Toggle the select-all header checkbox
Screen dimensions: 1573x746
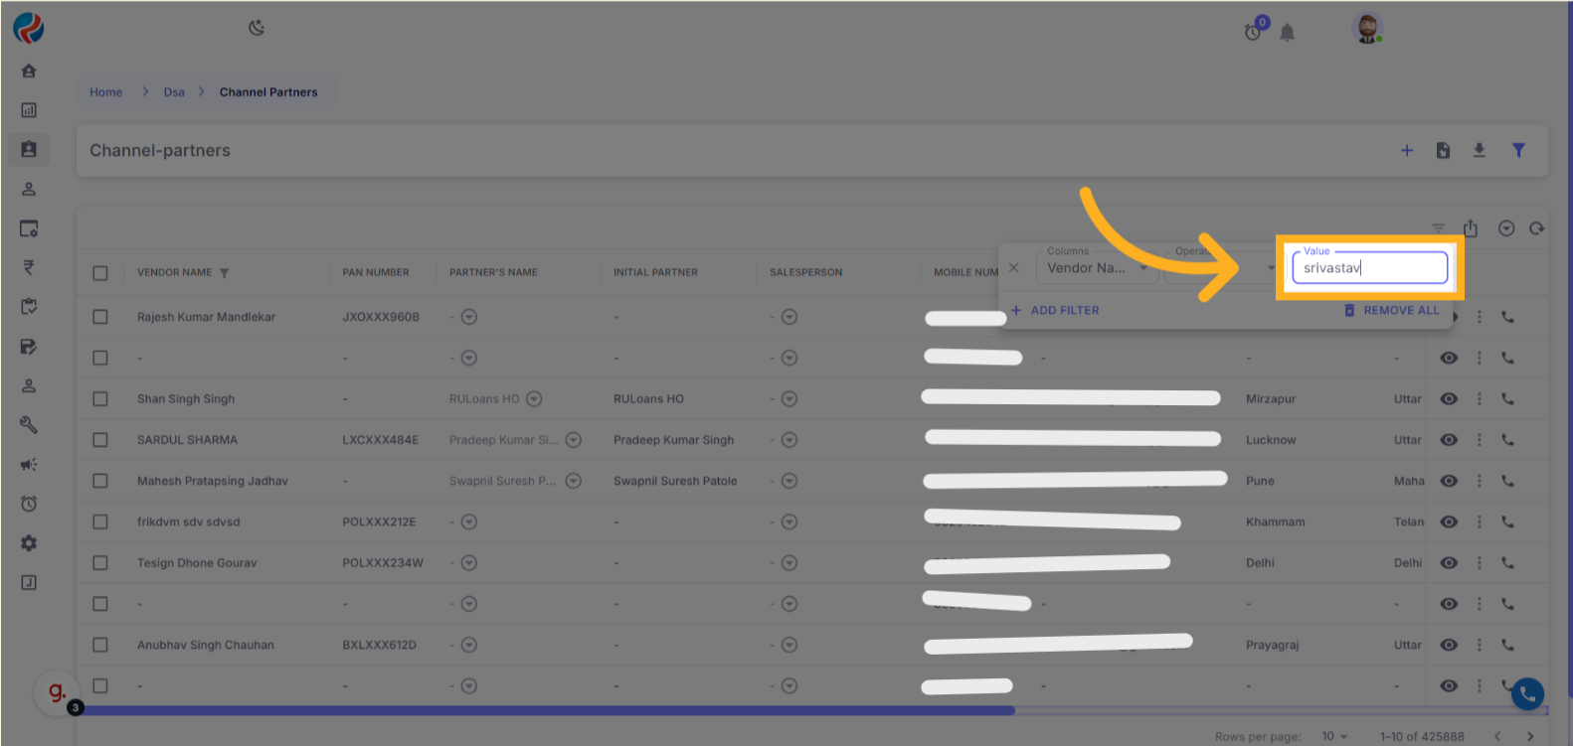pyautogui.click(x=100, y=273)
